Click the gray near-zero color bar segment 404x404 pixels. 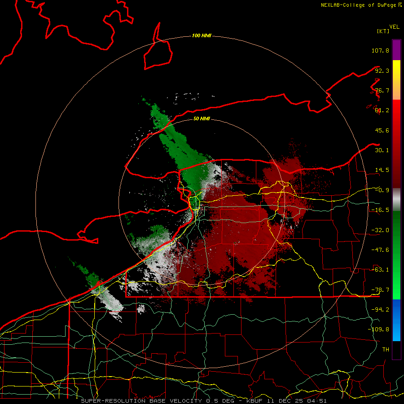(x=396, y=200)
